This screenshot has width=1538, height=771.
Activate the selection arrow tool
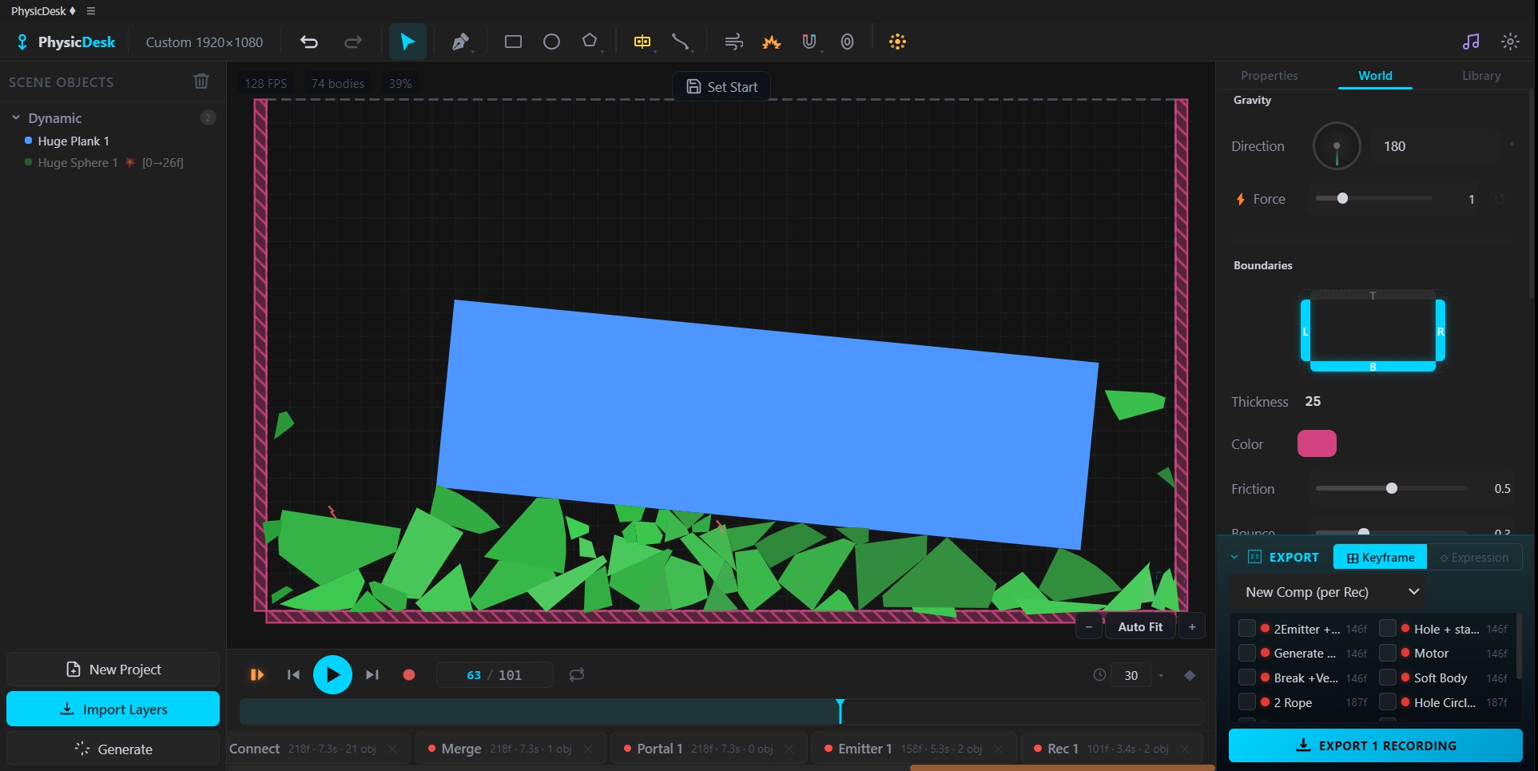point(407,42)
